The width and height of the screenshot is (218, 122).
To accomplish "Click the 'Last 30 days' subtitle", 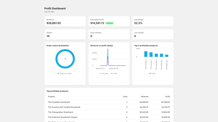I will [x=49, y=12].
